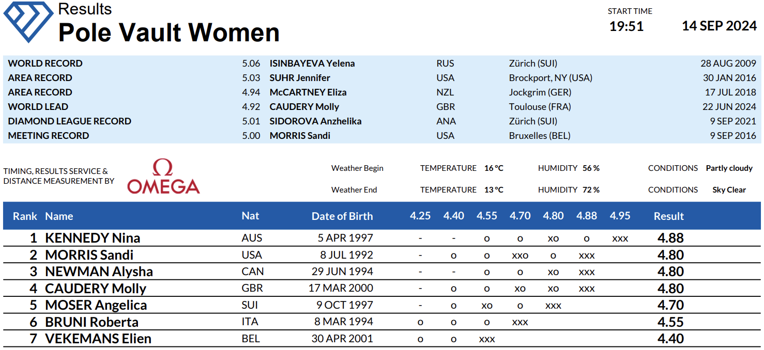
Task: Select the Rank column header
Action: [25, 216]
